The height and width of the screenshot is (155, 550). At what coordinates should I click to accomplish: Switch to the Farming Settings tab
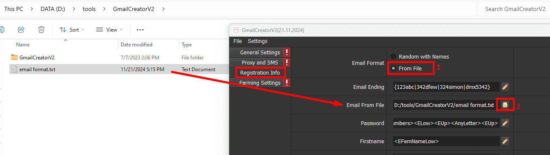[260, 83]
